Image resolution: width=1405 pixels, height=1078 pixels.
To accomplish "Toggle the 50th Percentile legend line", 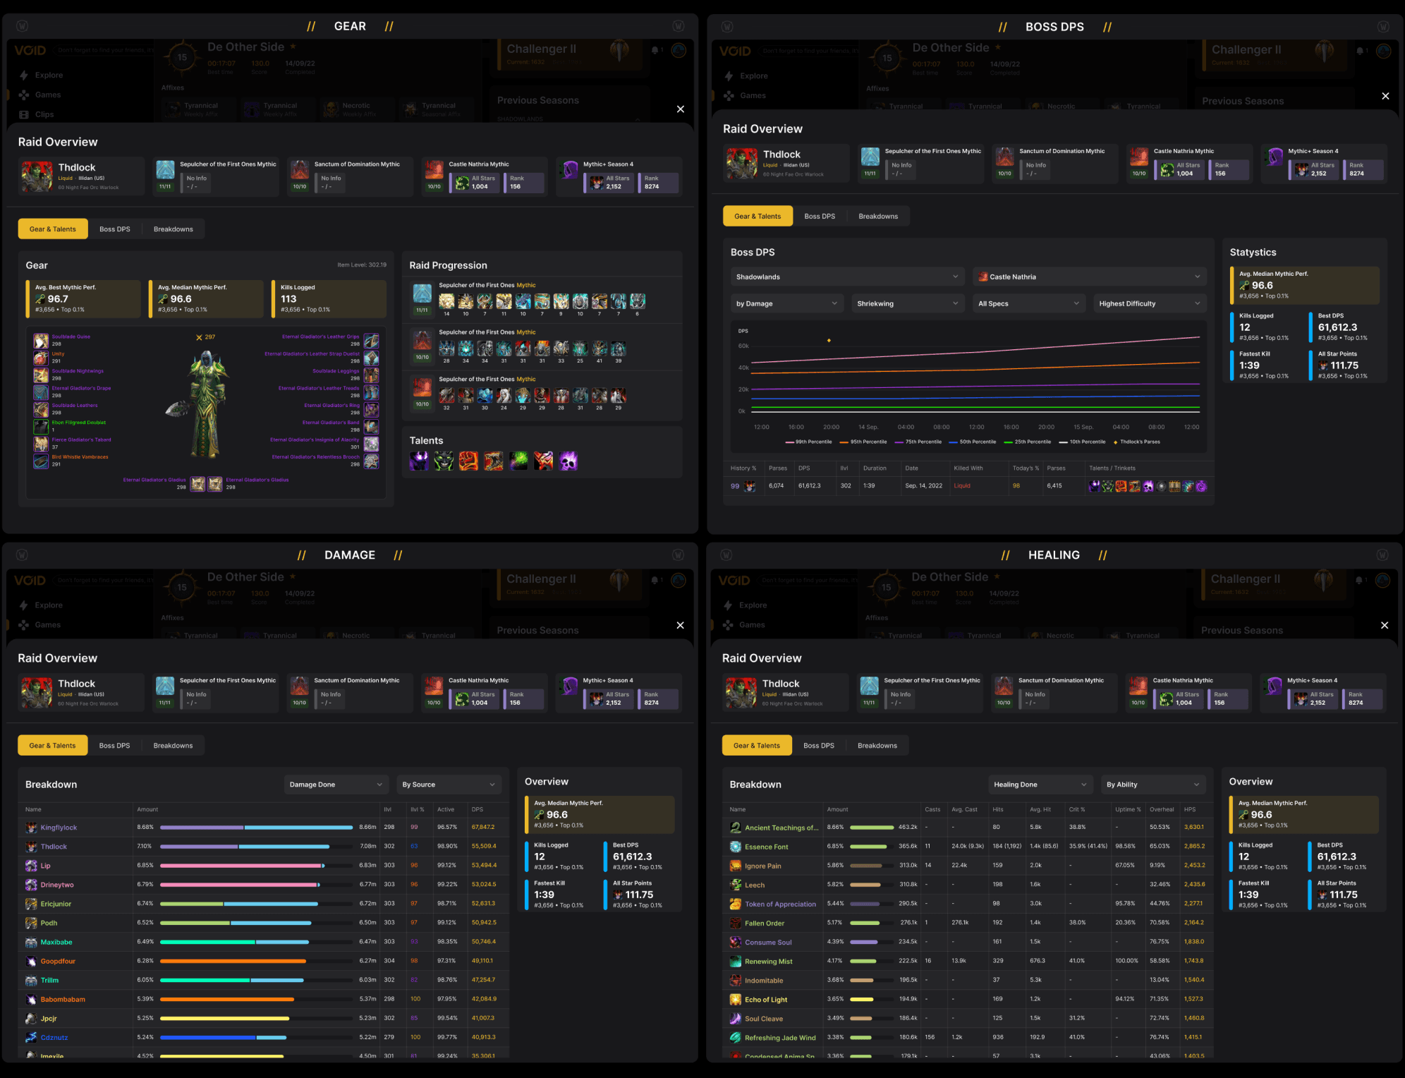I will [x=973, y=442].
